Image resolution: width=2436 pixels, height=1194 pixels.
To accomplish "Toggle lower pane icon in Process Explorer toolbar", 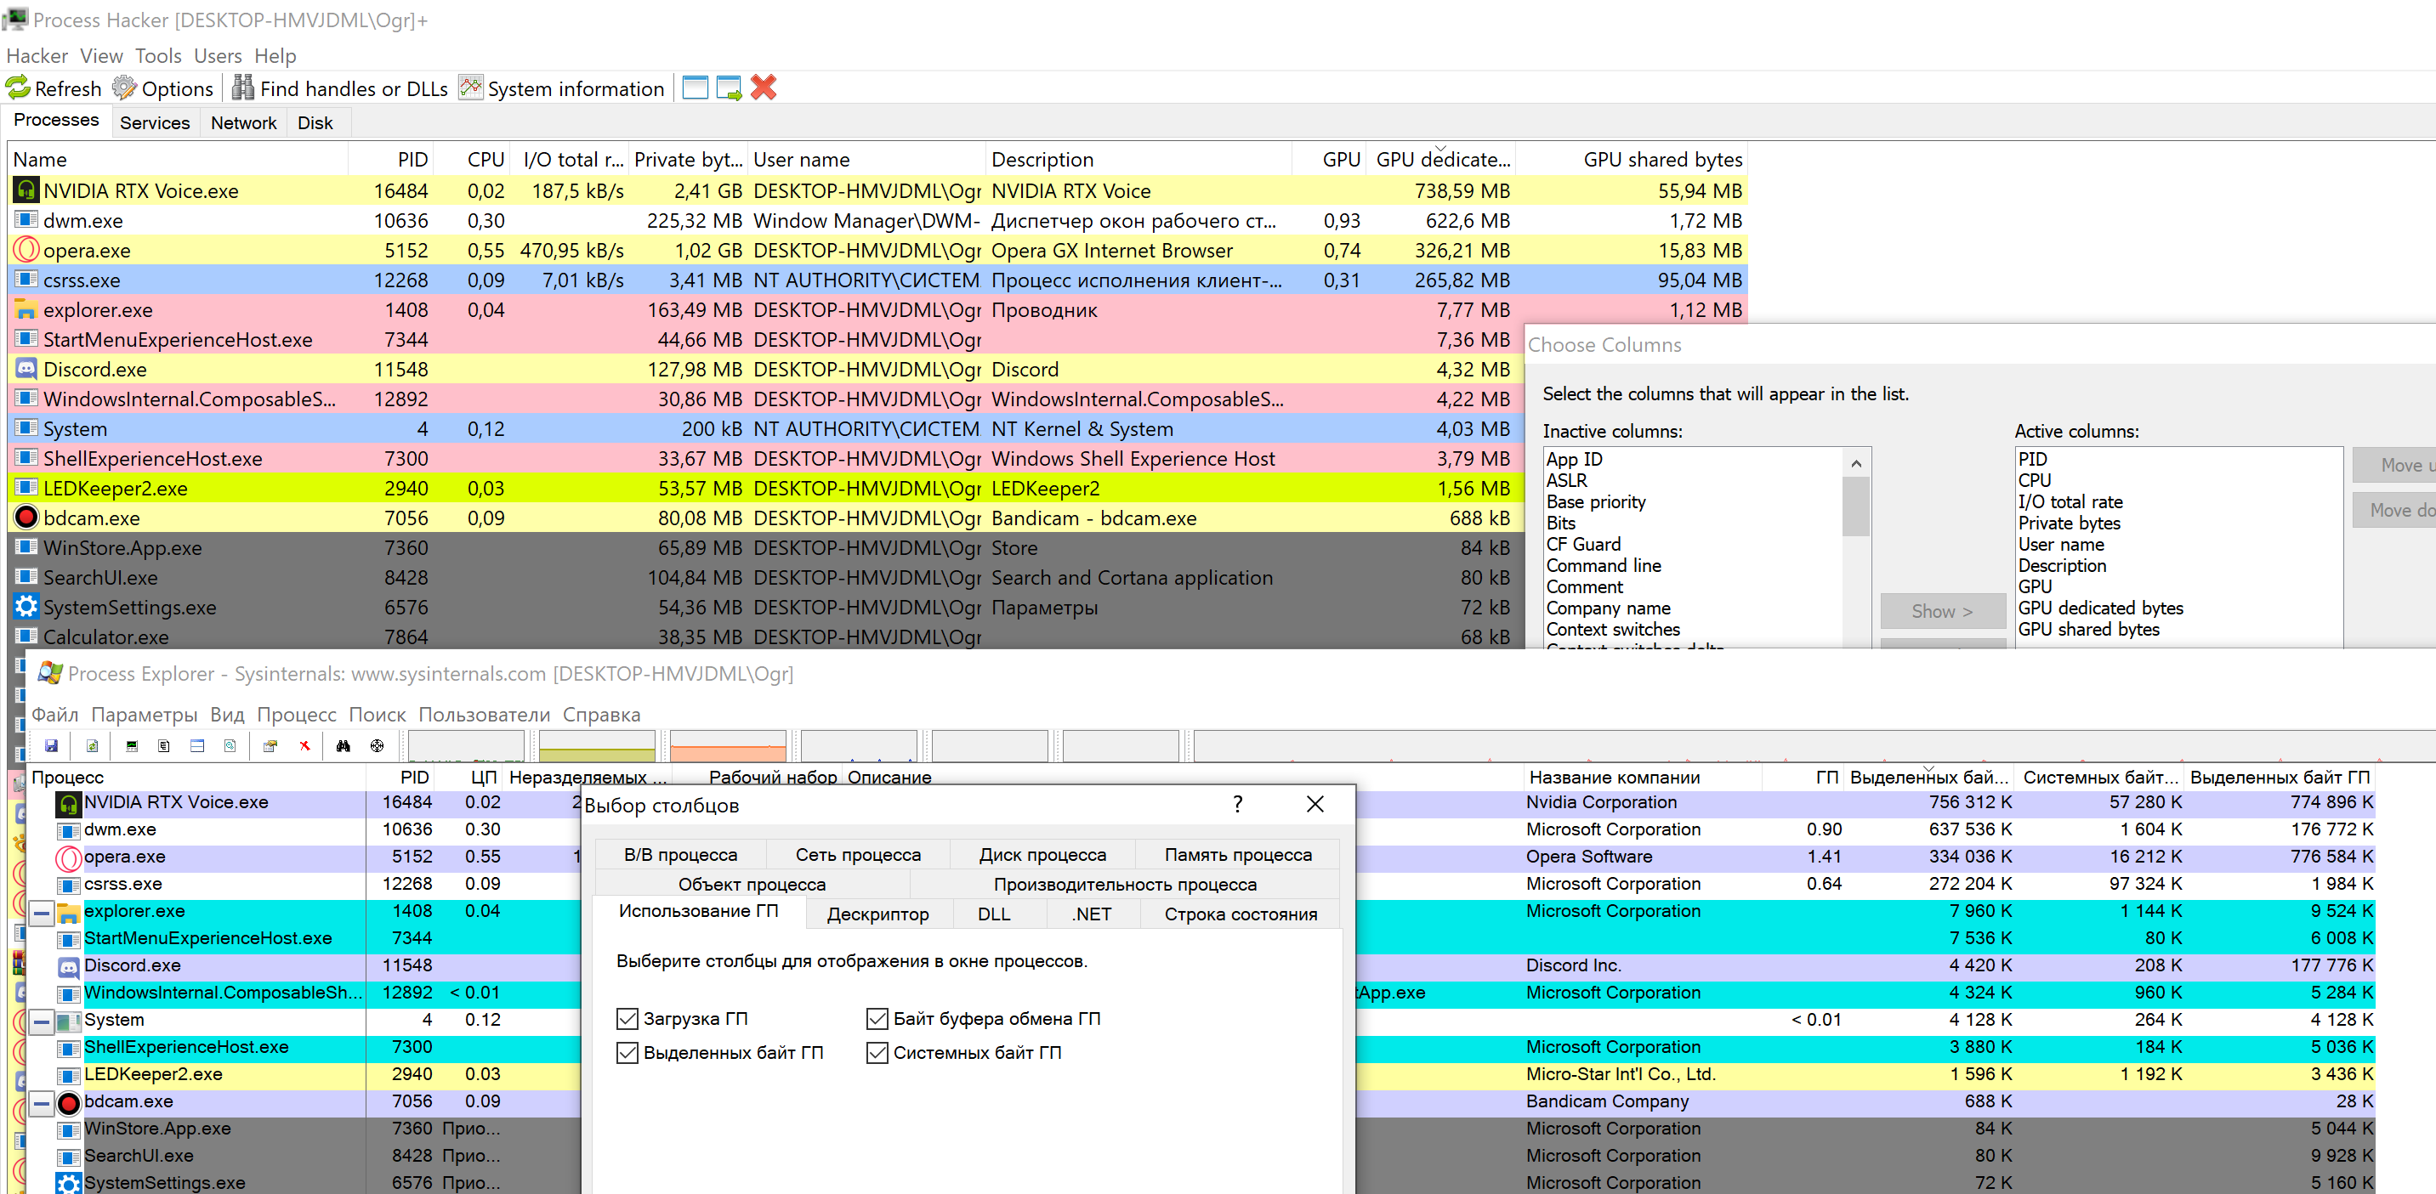I will pos(197,746).
